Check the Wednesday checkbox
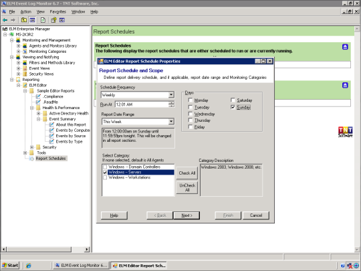 point(190,114)
